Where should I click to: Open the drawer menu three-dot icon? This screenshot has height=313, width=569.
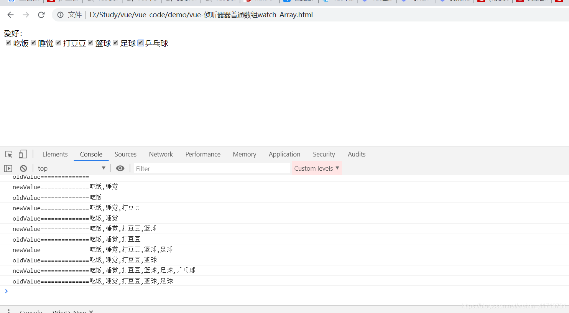[x=8, y=311]
